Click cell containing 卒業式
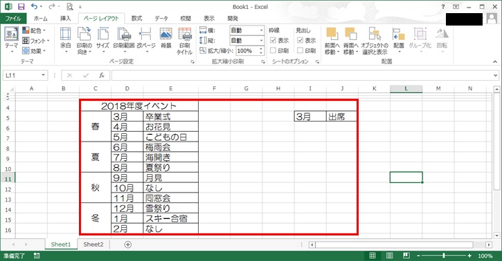502x261 pixels. (x=170, y=117)
